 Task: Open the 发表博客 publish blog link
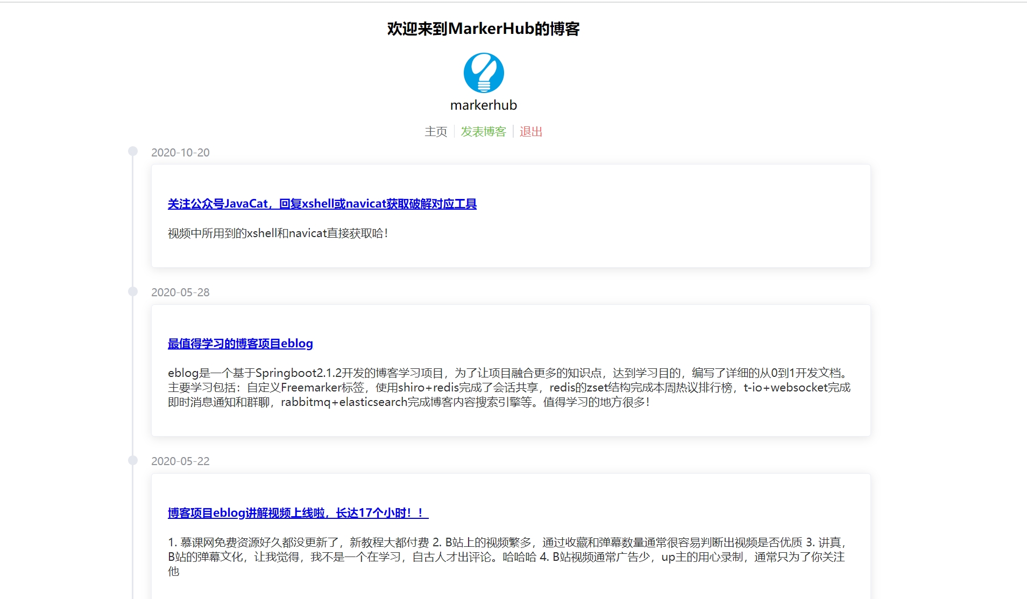point(483,132)
